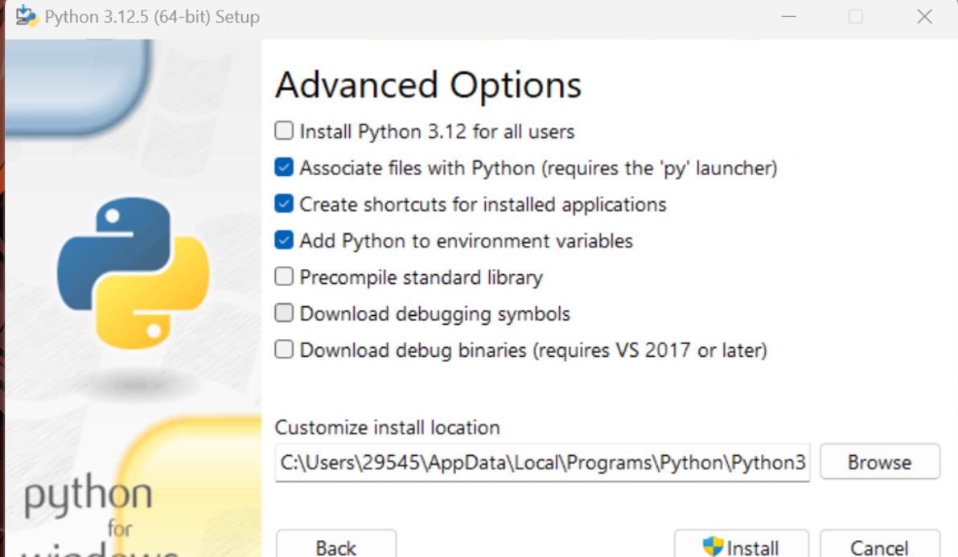Click the Python 3.12.5 Setup title text
958x557 pixels.
152,17
